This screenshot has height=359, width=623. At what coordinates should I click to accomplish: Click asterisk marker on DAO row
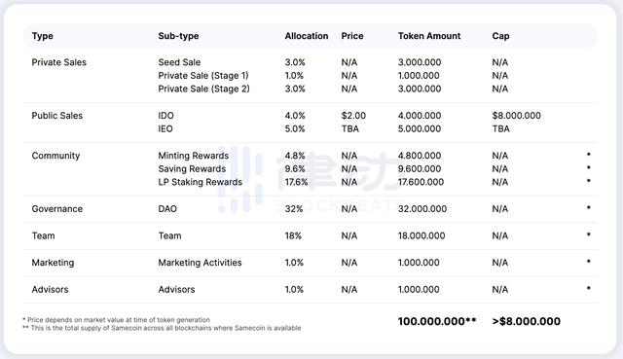coord(588,207)
